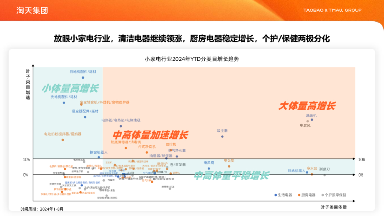
Task: Click the 小体量高增长 quadrant label
Action: pos(70,88)
